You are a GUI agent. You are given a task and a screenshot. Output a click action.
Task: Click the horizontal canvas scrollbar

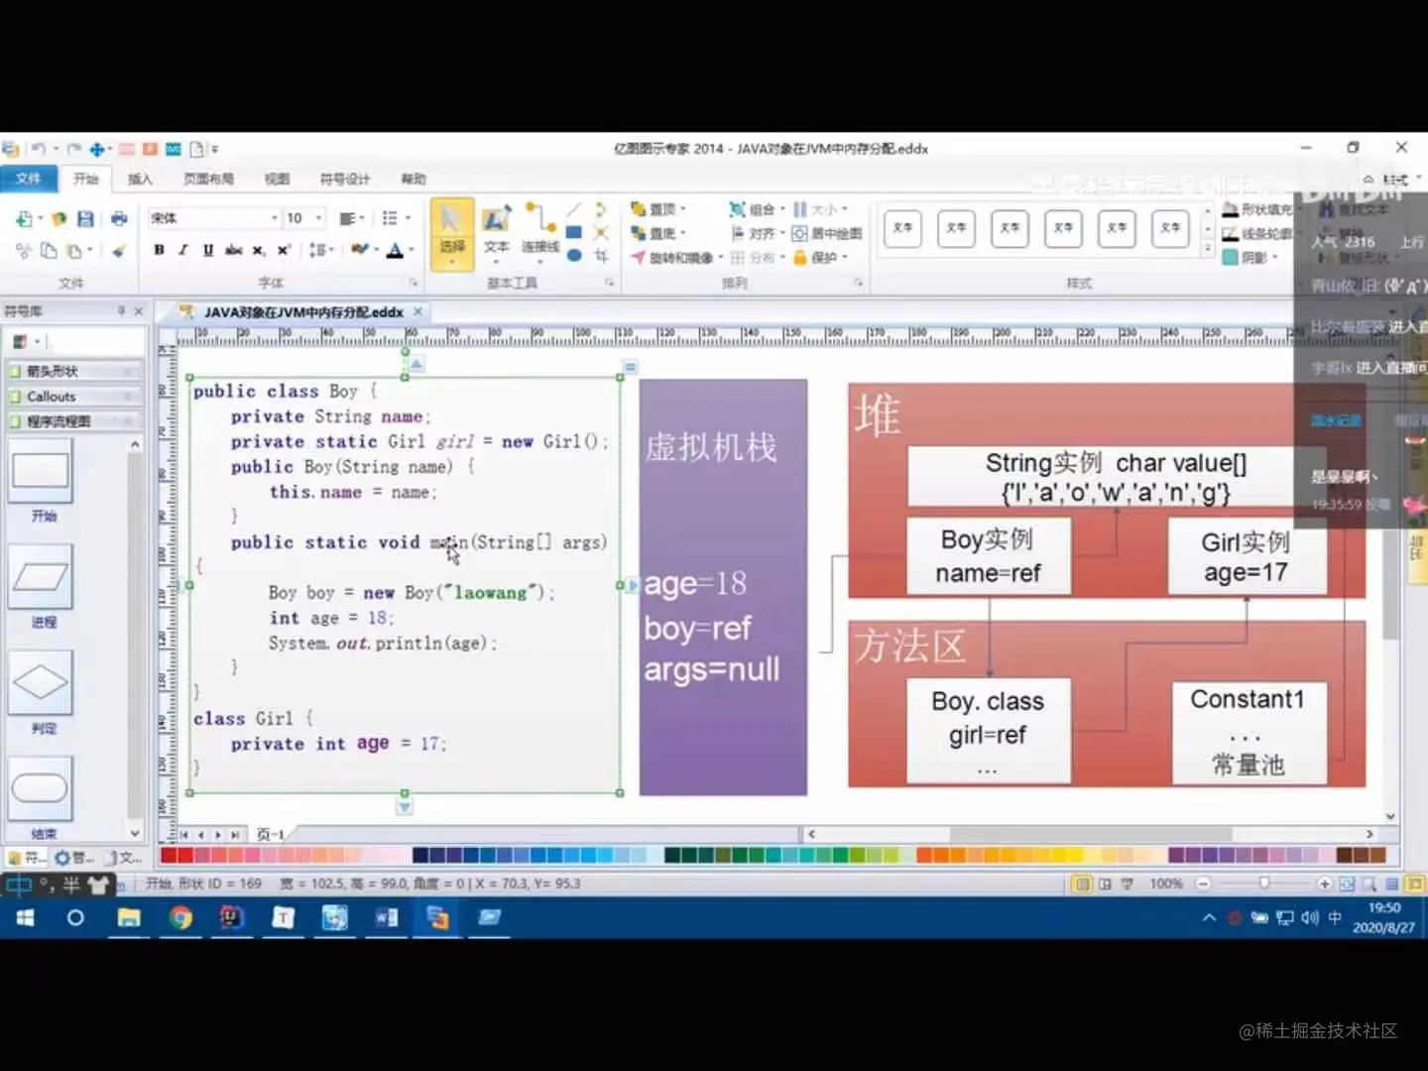pyautogui.click(x=1091, y=835)
